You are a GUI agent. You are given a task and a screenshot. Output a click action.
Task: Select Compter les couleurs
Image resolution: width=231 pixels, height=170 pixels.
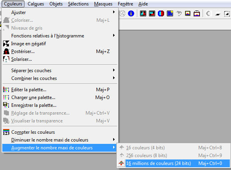(x=60, y=132)
